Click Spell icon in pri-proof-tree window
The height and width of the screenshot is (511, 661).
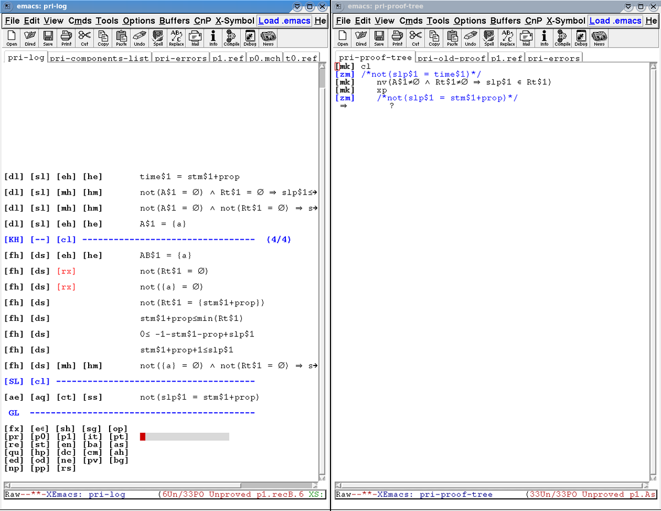click(489, 37)
